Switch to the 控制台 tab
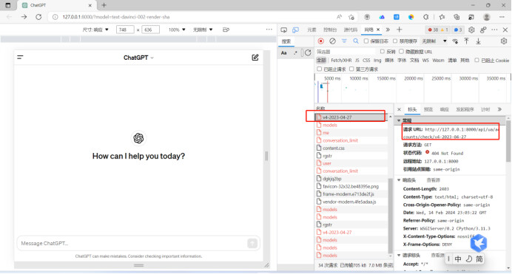 click(x=330, y=30)
